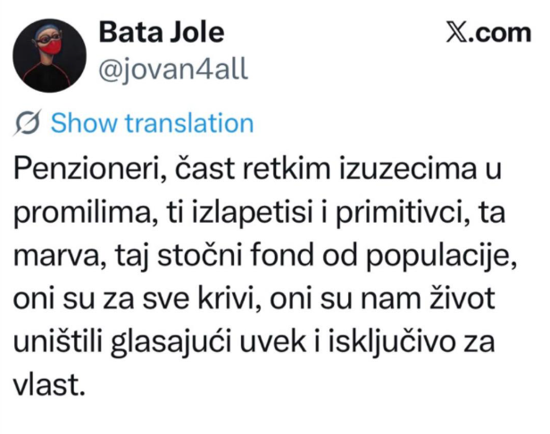
Task: Click the .com watermark text
Action: point(498,34)
